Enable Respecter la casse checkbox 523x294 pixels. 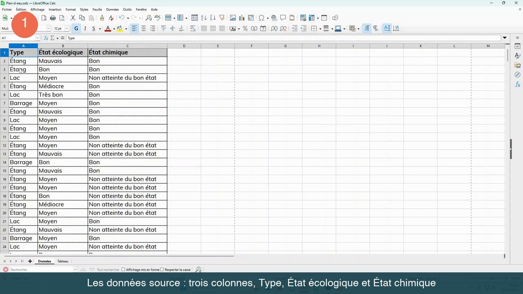tap(162, 269)
